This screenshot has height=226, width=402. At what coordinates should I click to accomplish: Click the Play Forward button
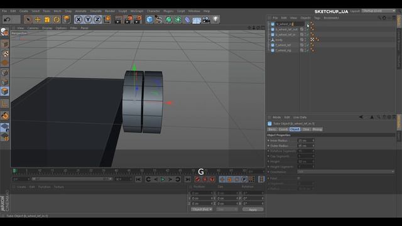pyautogui.click(x=163, y=180)
